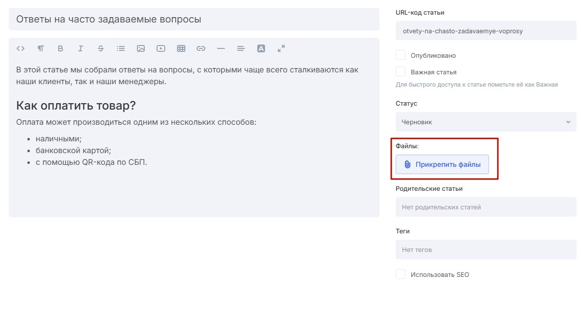Screen dimensions: 581x317
Task: Open HTML source code view
Action: coord(21,48)
